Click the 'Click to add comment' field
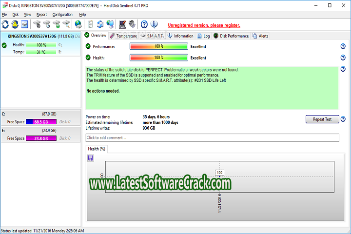Image resolution: width=351 pixels, height=234 pixels. click(212, 137)
